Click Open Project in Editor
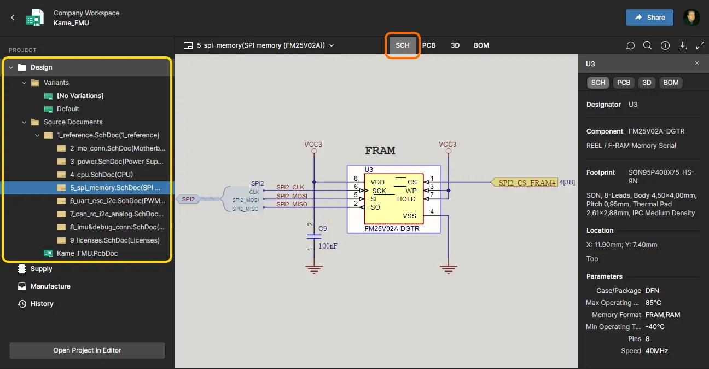Viewport: 709px width, 369px height. pyautogui.click(x=87, y=350)
